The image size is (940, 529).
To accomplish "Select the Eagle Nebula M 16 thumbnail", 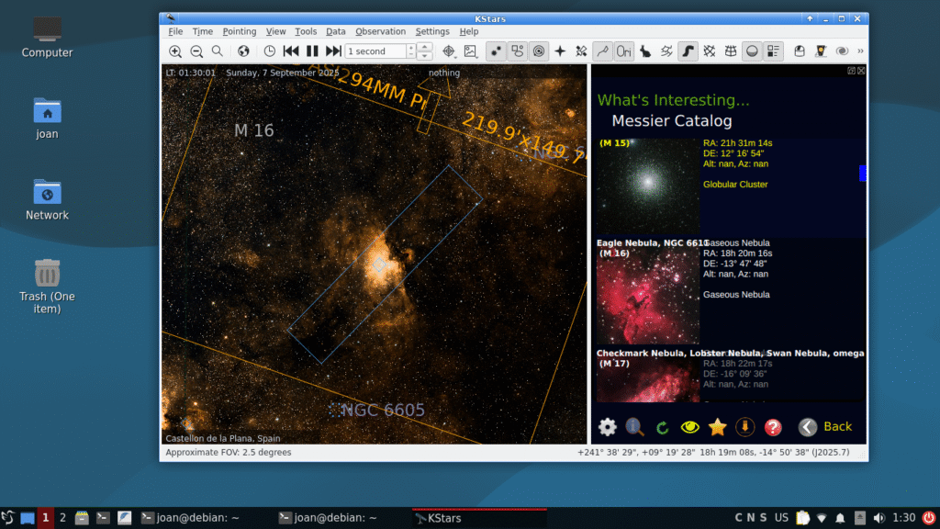I will 647,296.
